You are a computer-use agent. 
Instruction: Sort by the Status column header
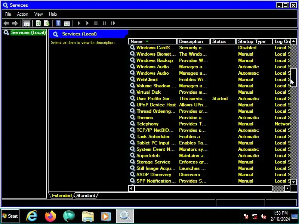[223, 41]
